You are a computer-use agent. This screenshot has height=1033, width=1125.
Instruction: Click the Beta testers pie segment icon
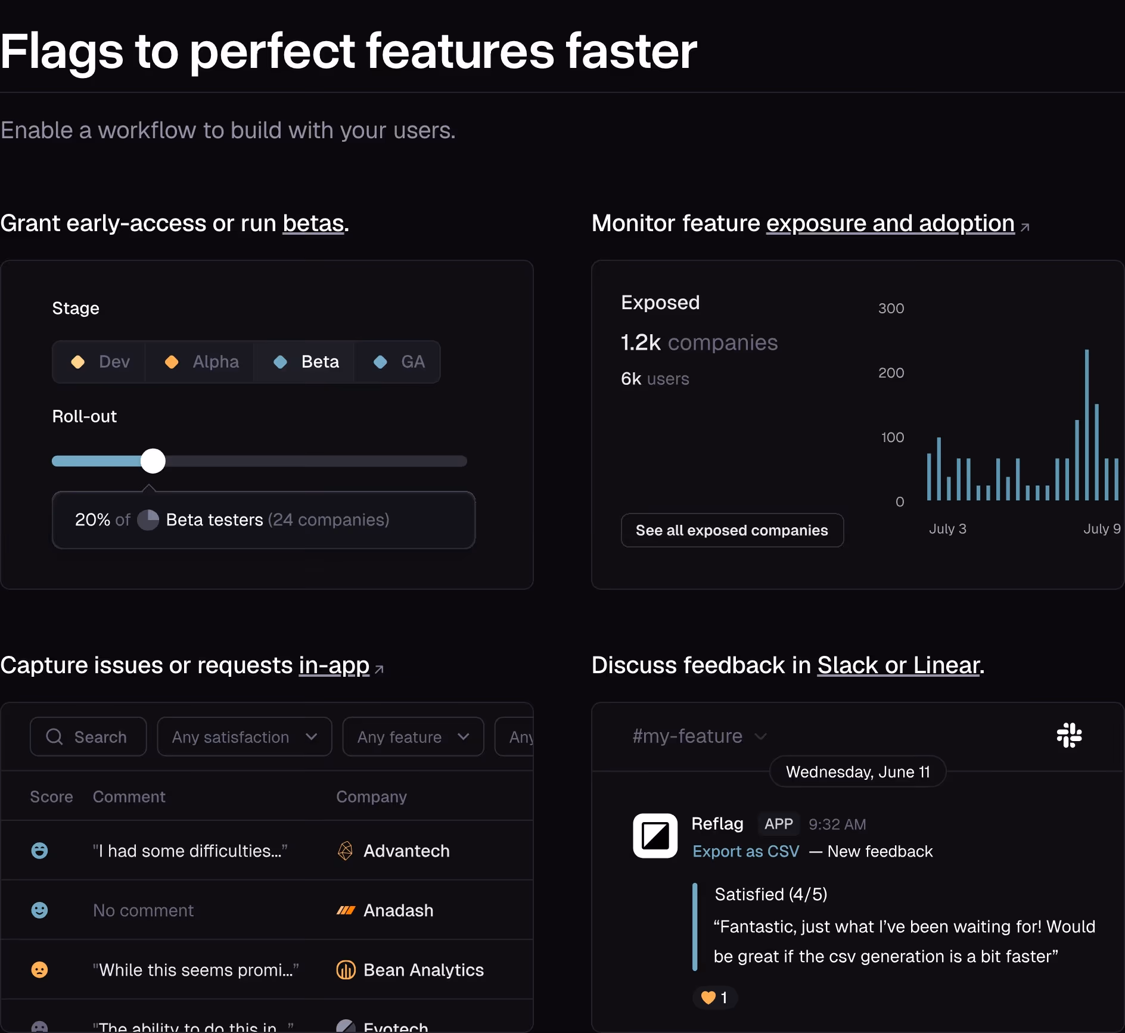pos(148,519)
